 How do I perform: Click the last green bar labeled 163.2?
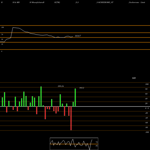point(75,97)
